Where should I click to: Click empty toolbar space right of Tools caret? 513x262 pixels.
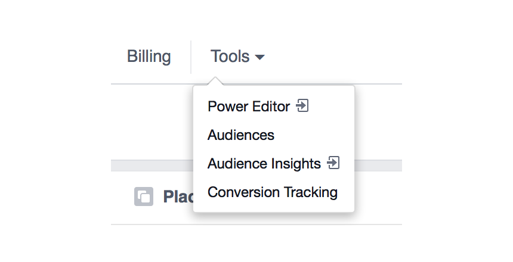(334, 57)
